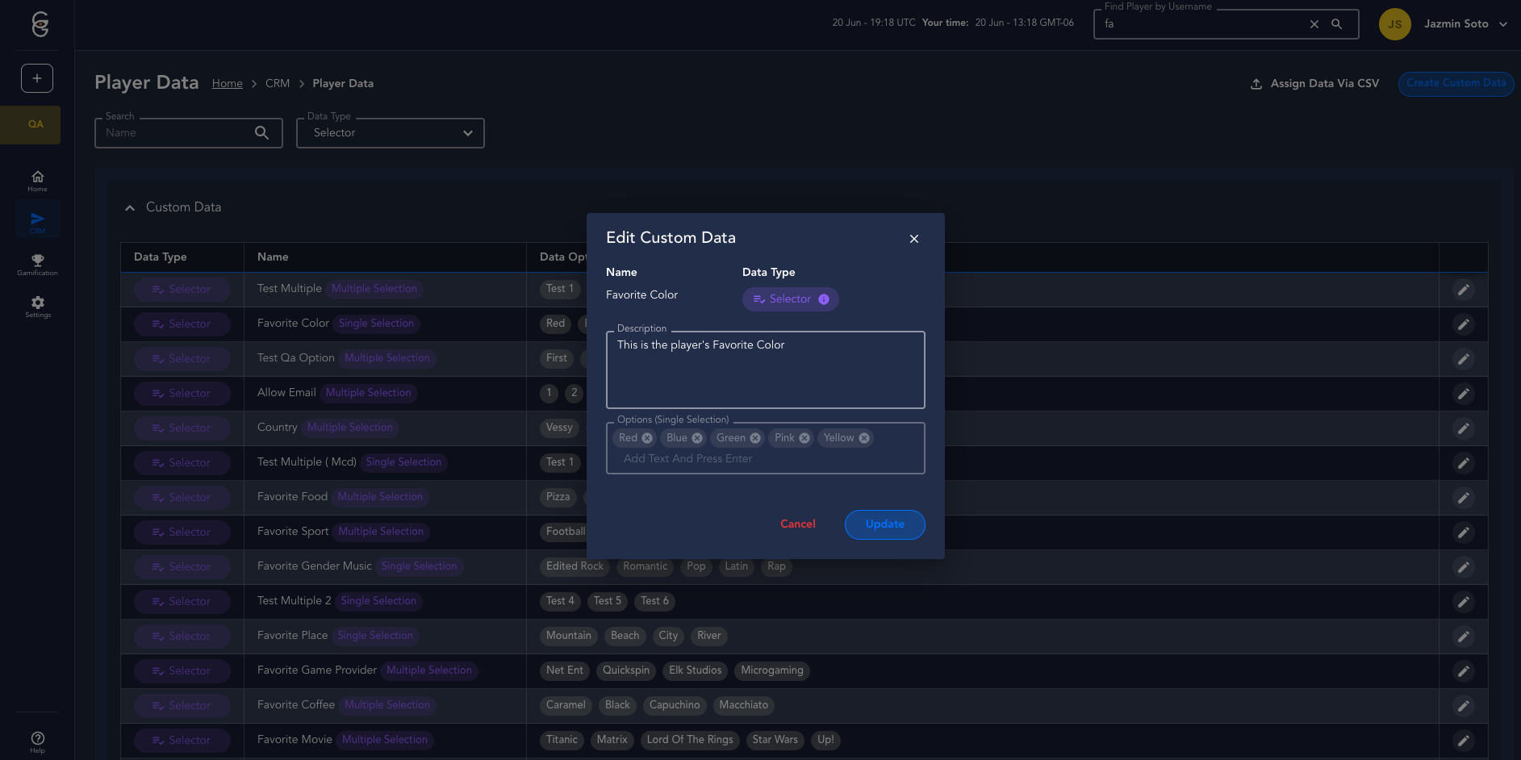Open the Data Type Selector dropdown
The width and height of the screenshot is (1521, 760).
391,133
